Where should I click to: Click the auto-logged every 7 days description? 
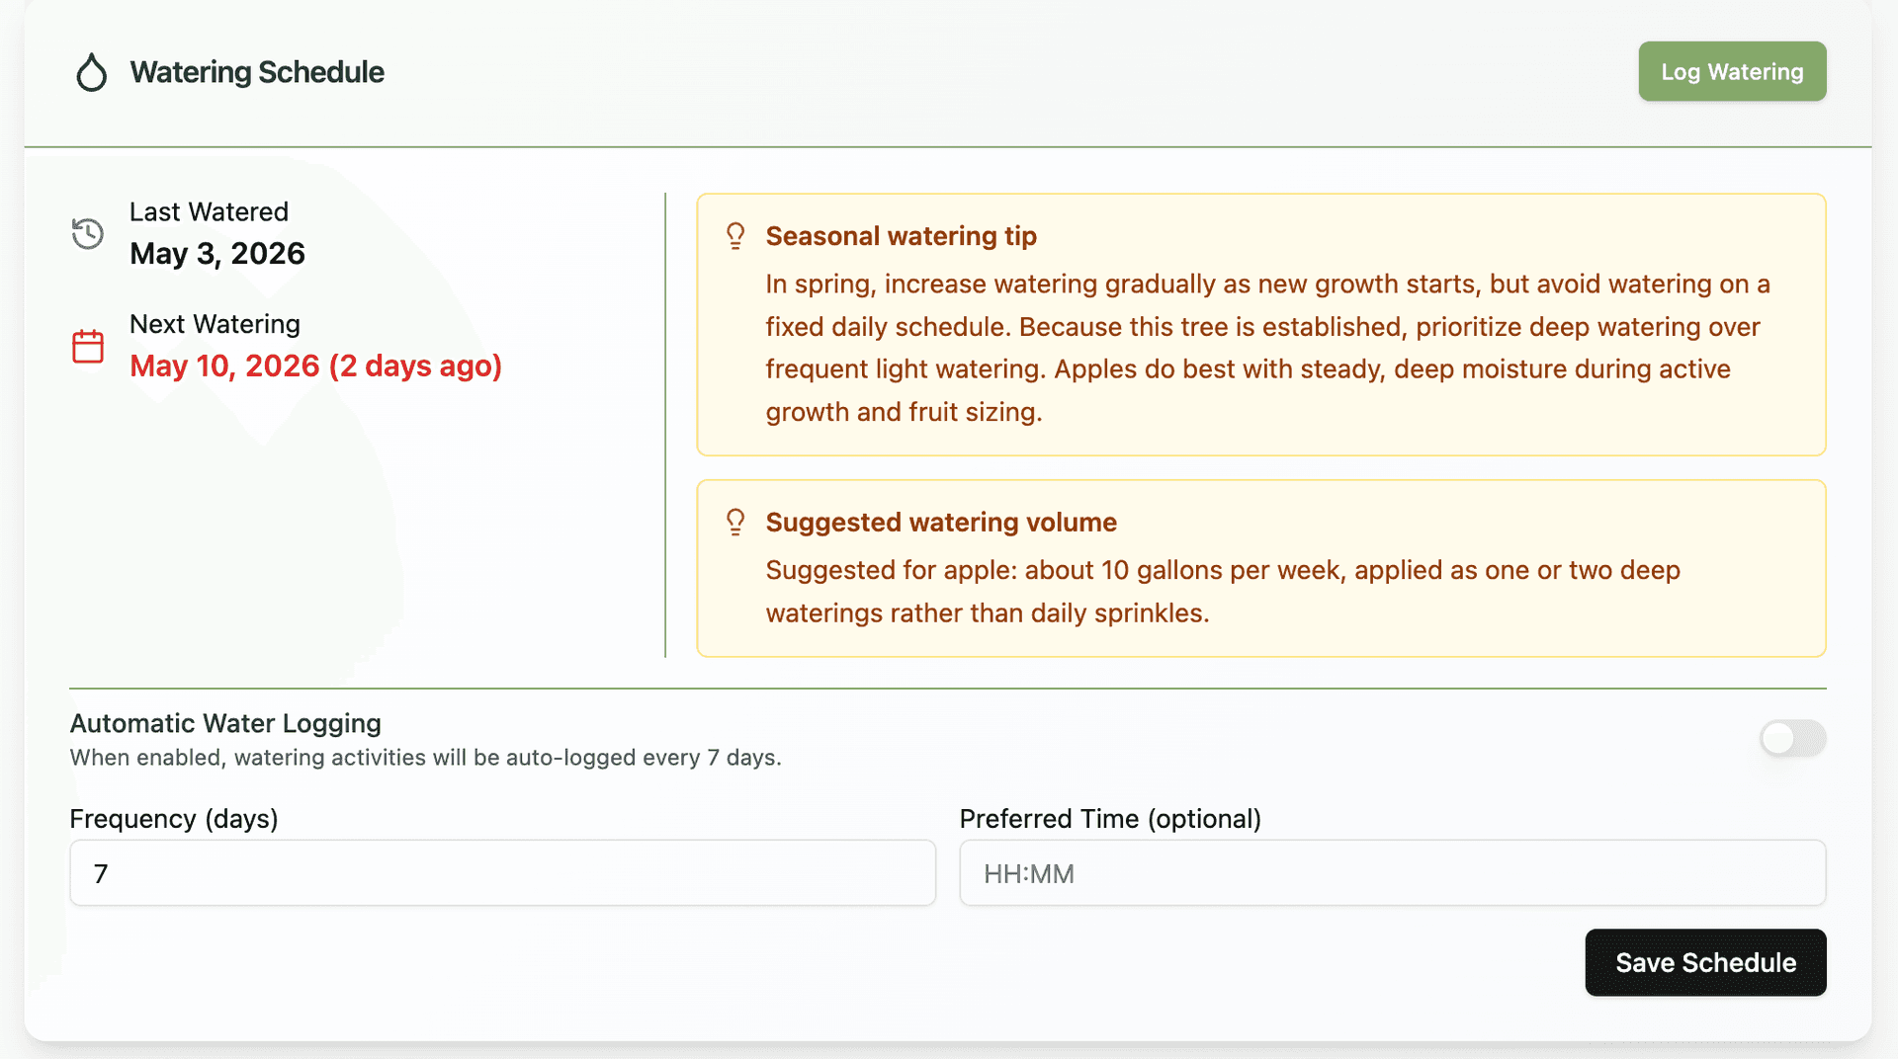pyautogui.click(x=425, y=758)
